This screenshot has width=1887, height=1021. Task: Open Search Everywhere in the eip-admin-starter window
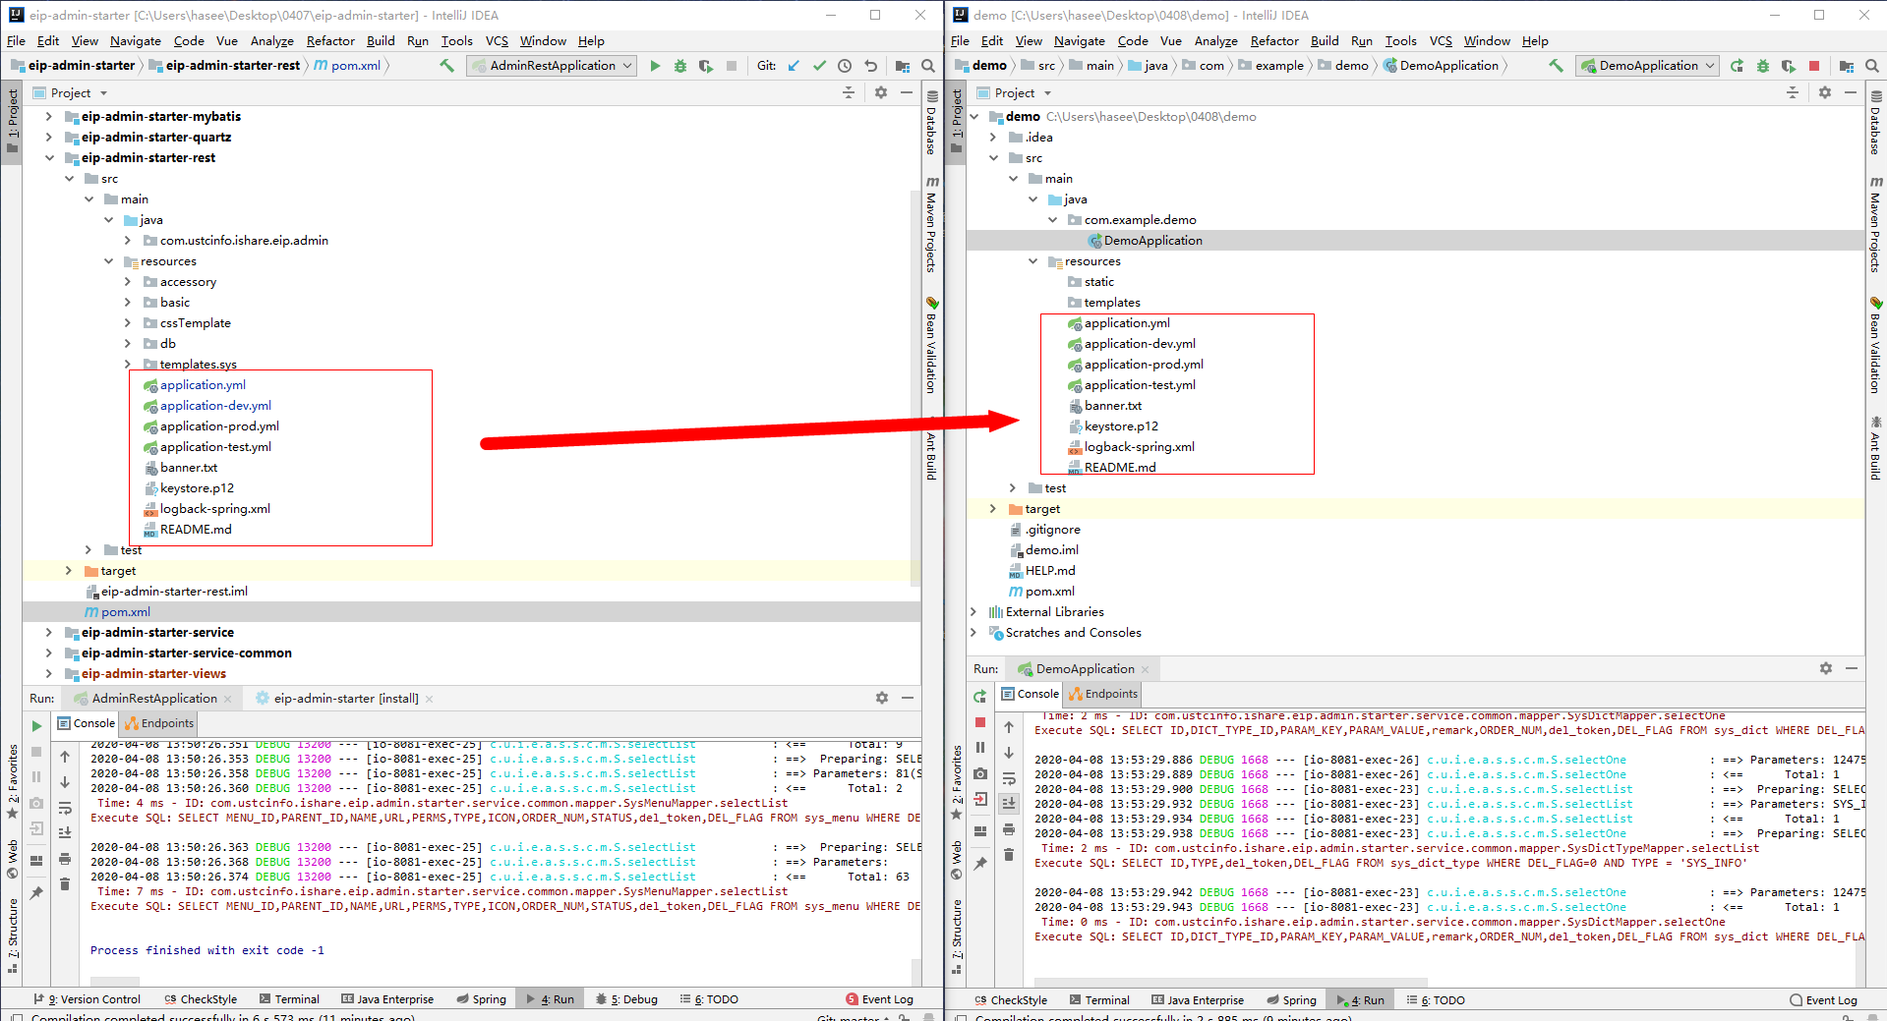(928, 66)
